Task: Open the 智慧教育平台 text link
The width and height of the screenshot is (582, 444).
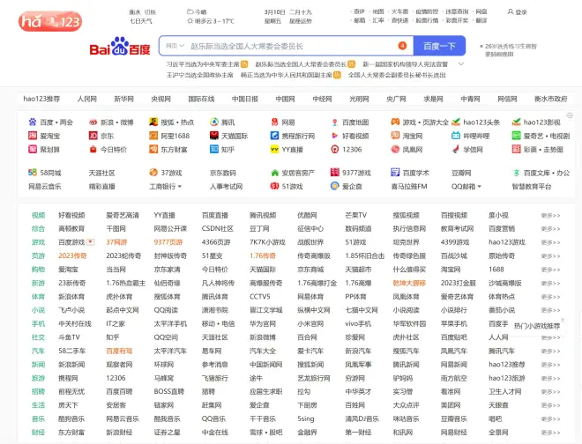Action: tap(532, 187)
